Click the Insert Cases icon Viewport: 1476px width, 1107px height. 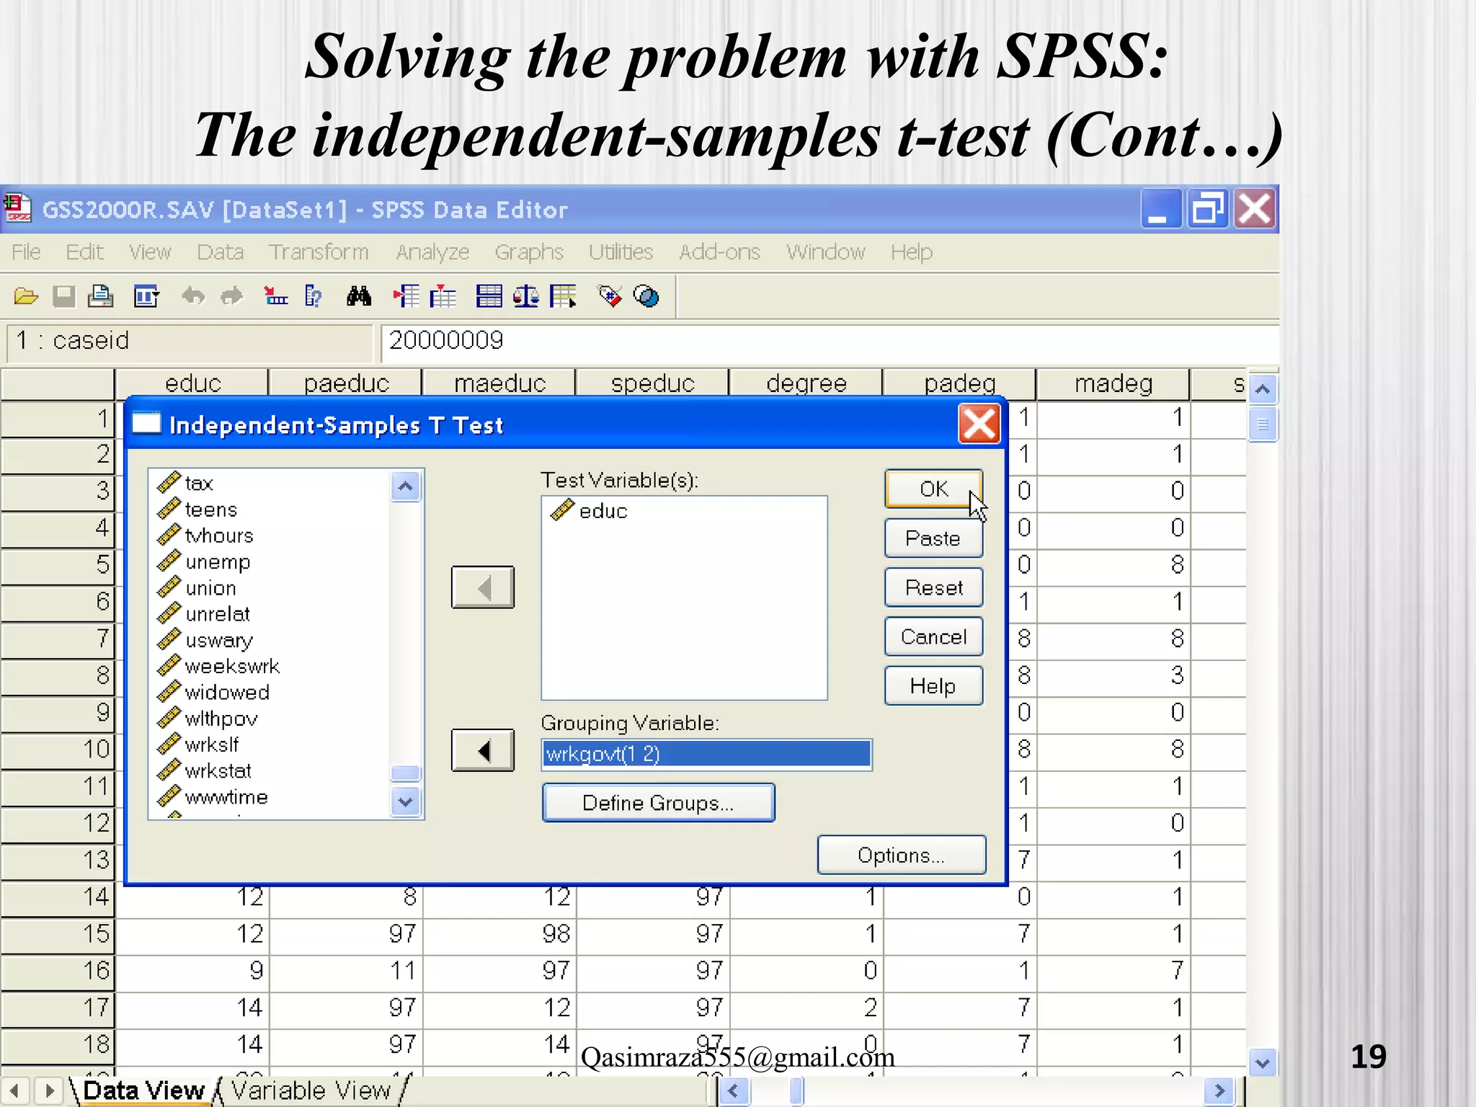406,296
